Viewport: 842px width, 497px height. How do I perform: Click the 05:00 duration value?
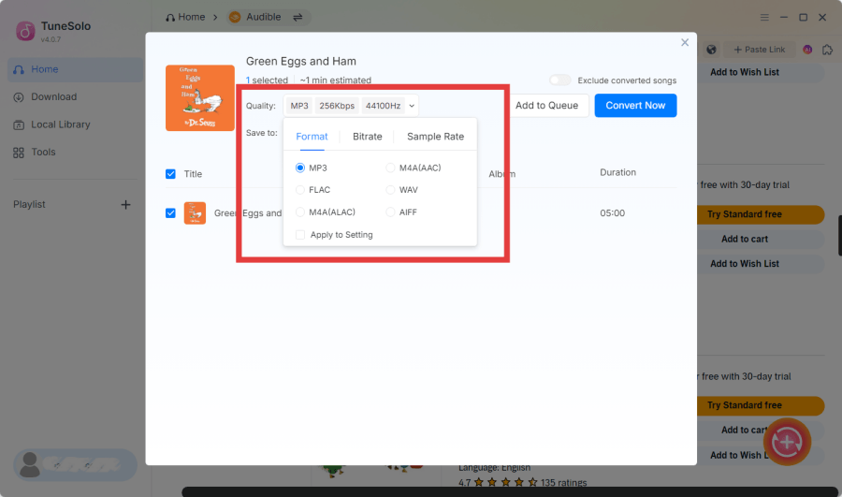tap(612, 213)
